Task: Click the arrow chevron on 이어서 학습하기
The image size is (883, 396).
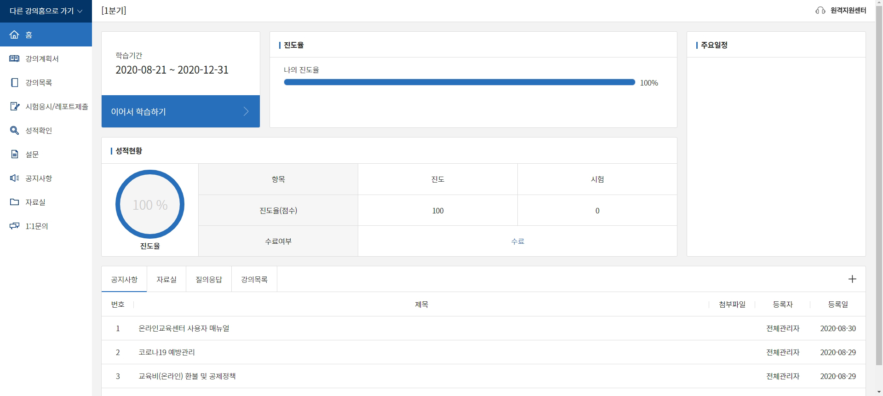Action: (x=246, y=111)
